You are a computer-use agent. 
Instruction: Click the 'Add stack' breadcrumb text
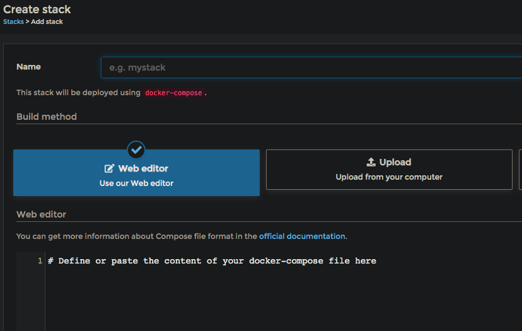click(x=47, y=21)
